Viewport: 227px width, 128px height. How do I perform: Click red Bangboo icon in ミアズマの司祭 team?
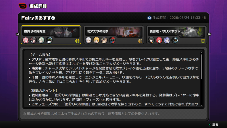(112, 40)
